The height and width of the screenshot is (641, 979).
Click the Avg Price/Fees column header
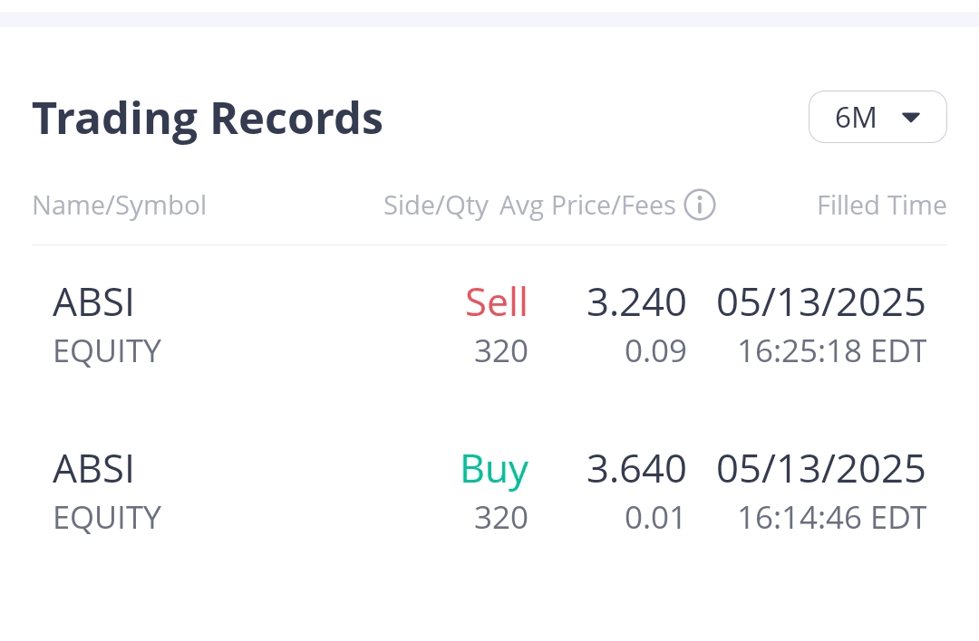coord(587,206)
